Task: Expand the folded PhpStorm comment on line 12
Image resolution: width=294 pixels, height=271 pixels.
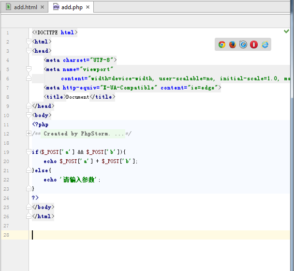Action: click(29, 134)
